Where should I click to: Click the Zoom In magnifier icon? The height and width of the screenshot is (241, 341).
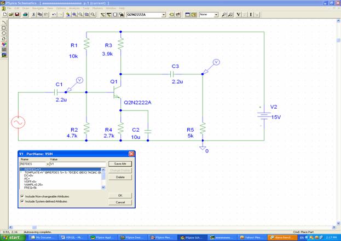[x=74, y=15]
